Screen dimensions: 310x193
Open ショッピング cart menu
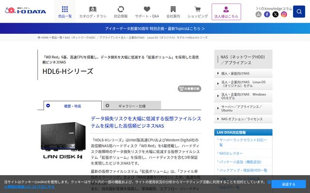[x=198, y=12]
